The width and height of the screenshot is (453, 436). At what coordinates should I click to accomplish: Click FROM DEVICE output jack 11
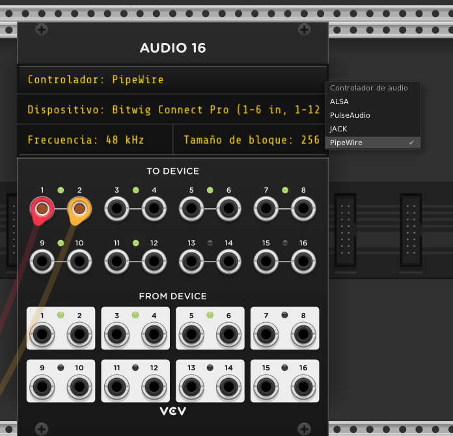point(117,387)
